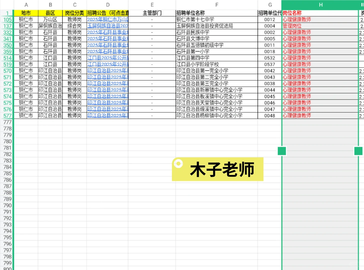Select row header 105
The image size is (364, 270).
7,19
